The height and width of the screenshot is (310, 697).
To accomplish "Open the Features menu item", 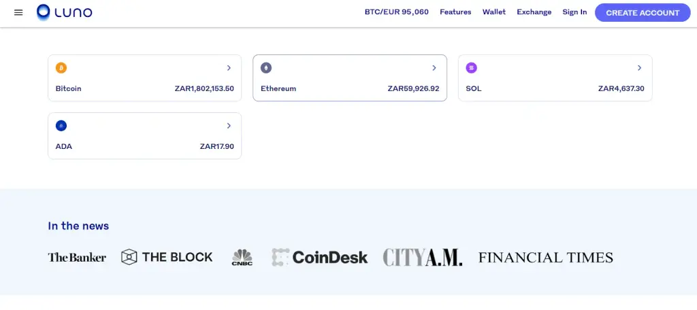I will click(455, 12).
